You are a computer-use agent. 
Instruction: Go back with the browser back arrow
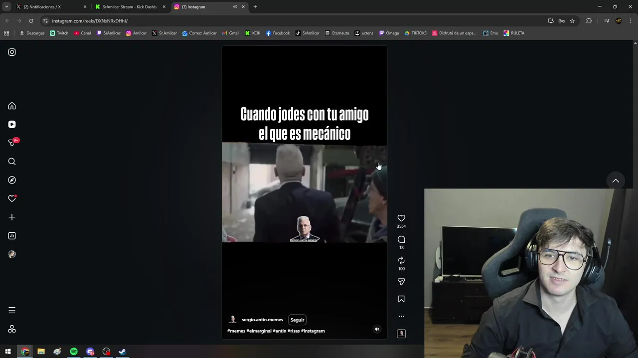[x=7, y=21]
